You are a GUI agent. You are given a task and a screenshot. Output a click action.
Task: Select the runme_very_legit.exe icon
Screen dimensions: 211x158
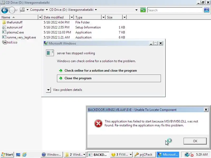(x=4, y=37)
